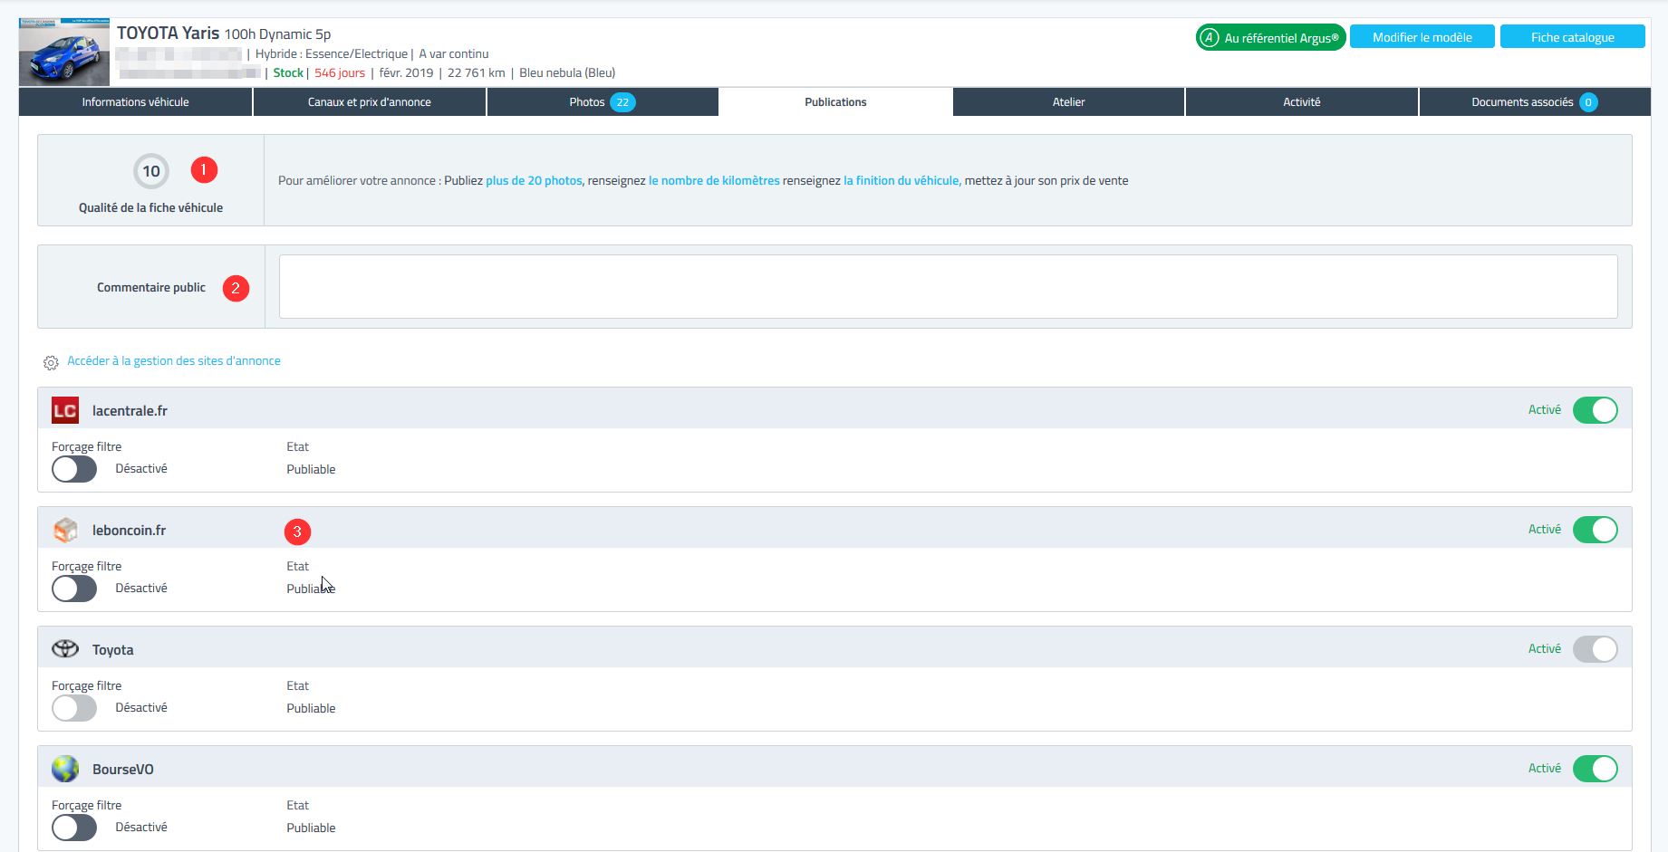Follow 'le nombre de kilomètres' link

pyautogui.click(x=714, y=181)
